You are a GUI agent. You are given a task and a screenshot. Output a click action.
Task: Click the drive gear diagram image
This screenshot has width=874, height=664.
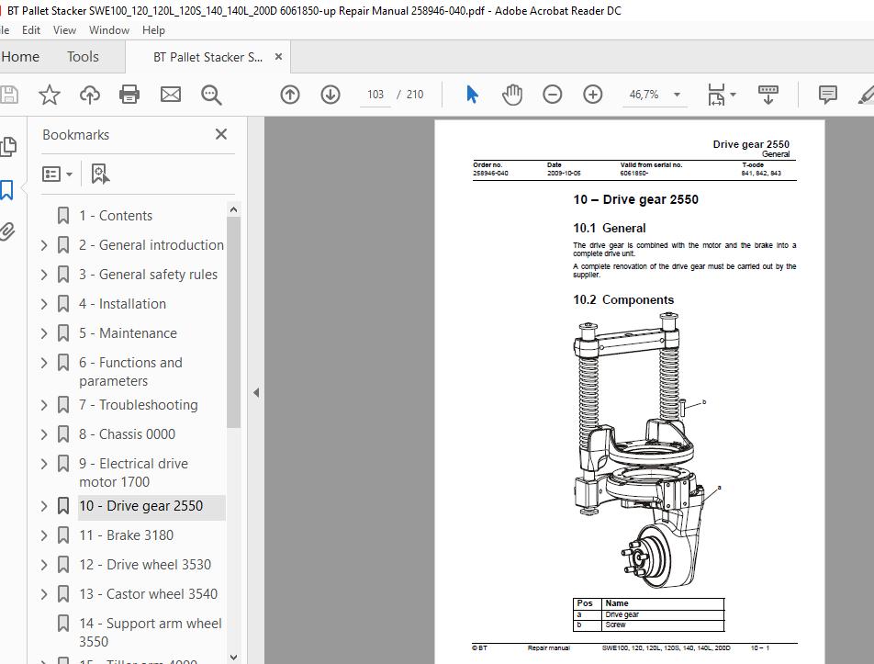(648, 450)
